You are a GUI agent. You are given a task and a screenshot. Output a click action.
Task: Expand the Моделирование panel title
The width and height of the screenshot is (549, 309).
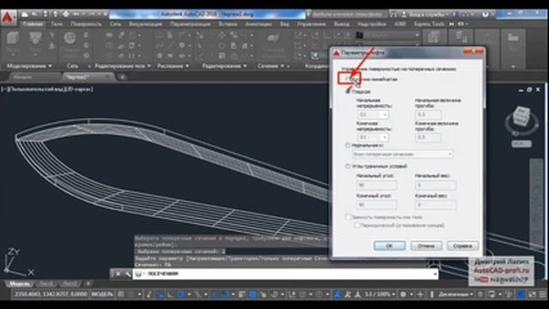[29, 66]
